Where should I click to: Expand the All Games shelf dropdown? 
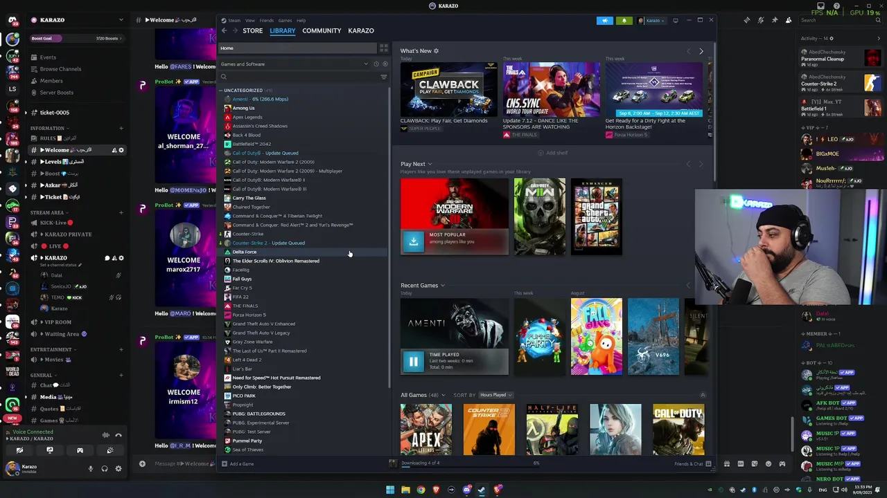[x=443, y=395]
